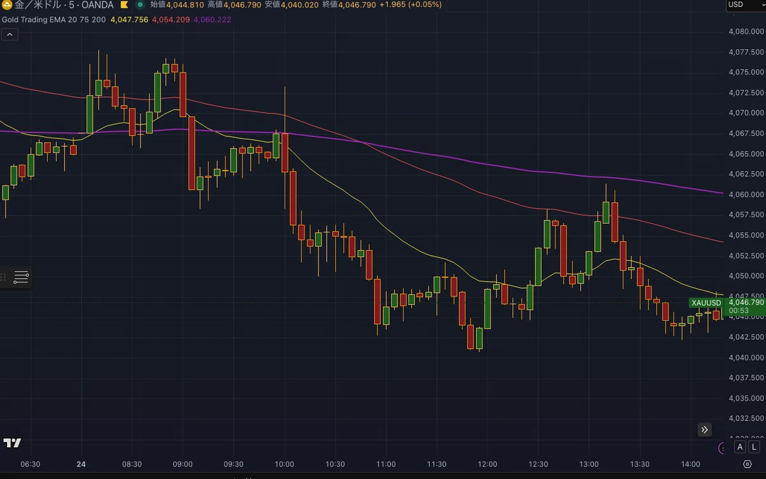The image size is (766, 479).
Task: Click the symbol title 金/米ドル · 5 · OANDA
Action: [64, 4]
